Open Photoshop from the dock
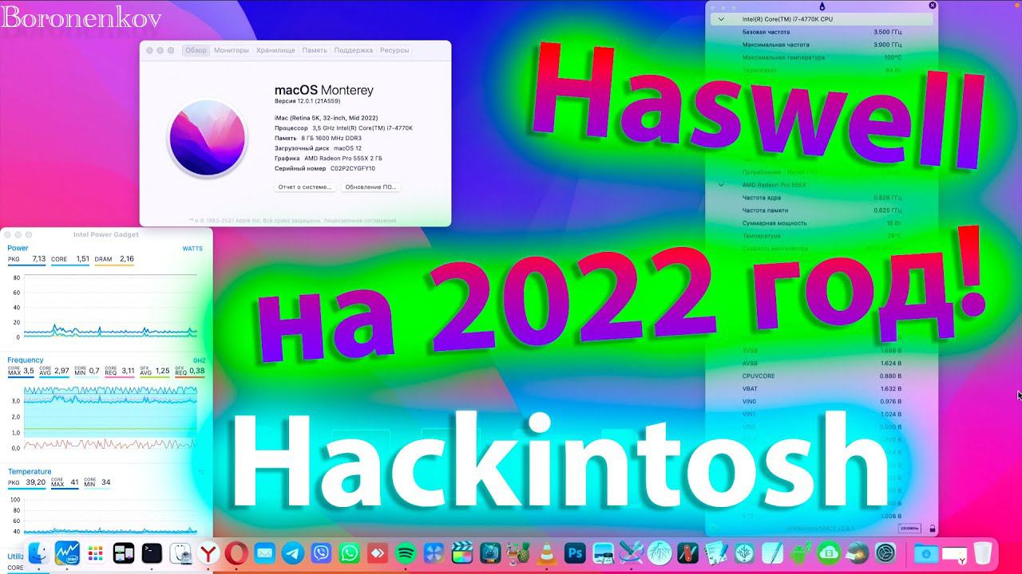The height and width of the screenshot is (574, 1022). [575, 553]
